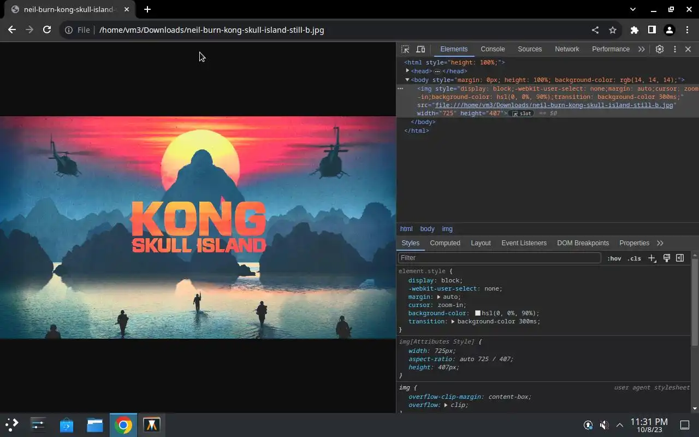Screen dimensions: 699x437
Task: Select html in the breadcrumb
Action: coord(406,229)
